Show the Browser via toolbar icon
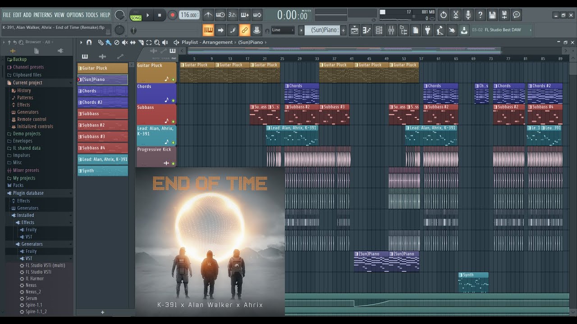The width and height of the screenshot is (577, 324). click(x=403, y=30)
